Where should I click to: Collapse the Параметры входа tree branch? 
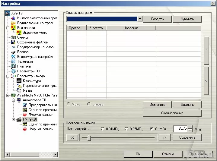tap(8, 76)
